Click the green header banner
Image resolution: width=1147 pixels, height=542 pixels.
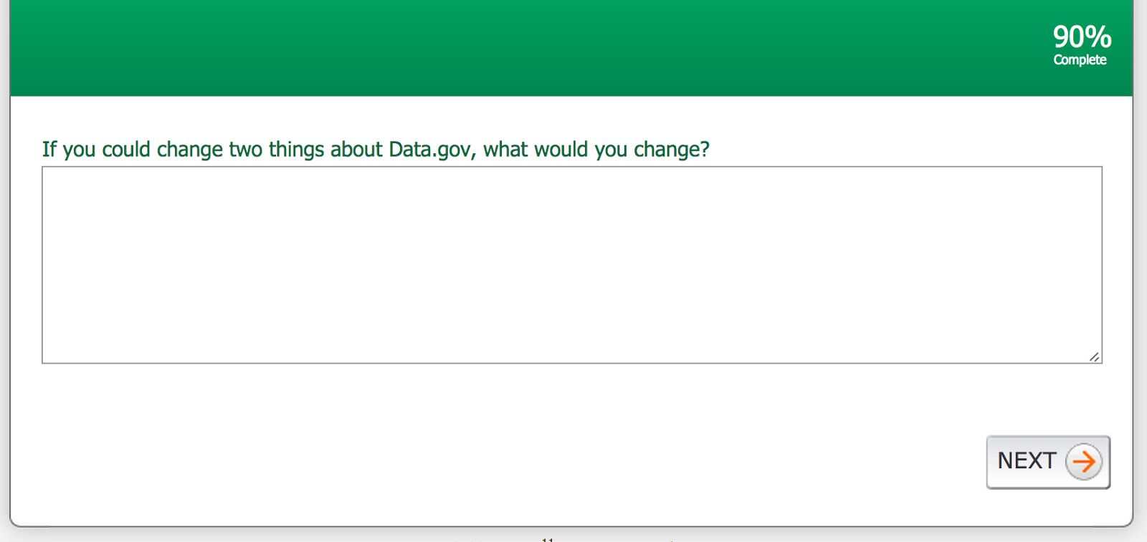[502, 48]
